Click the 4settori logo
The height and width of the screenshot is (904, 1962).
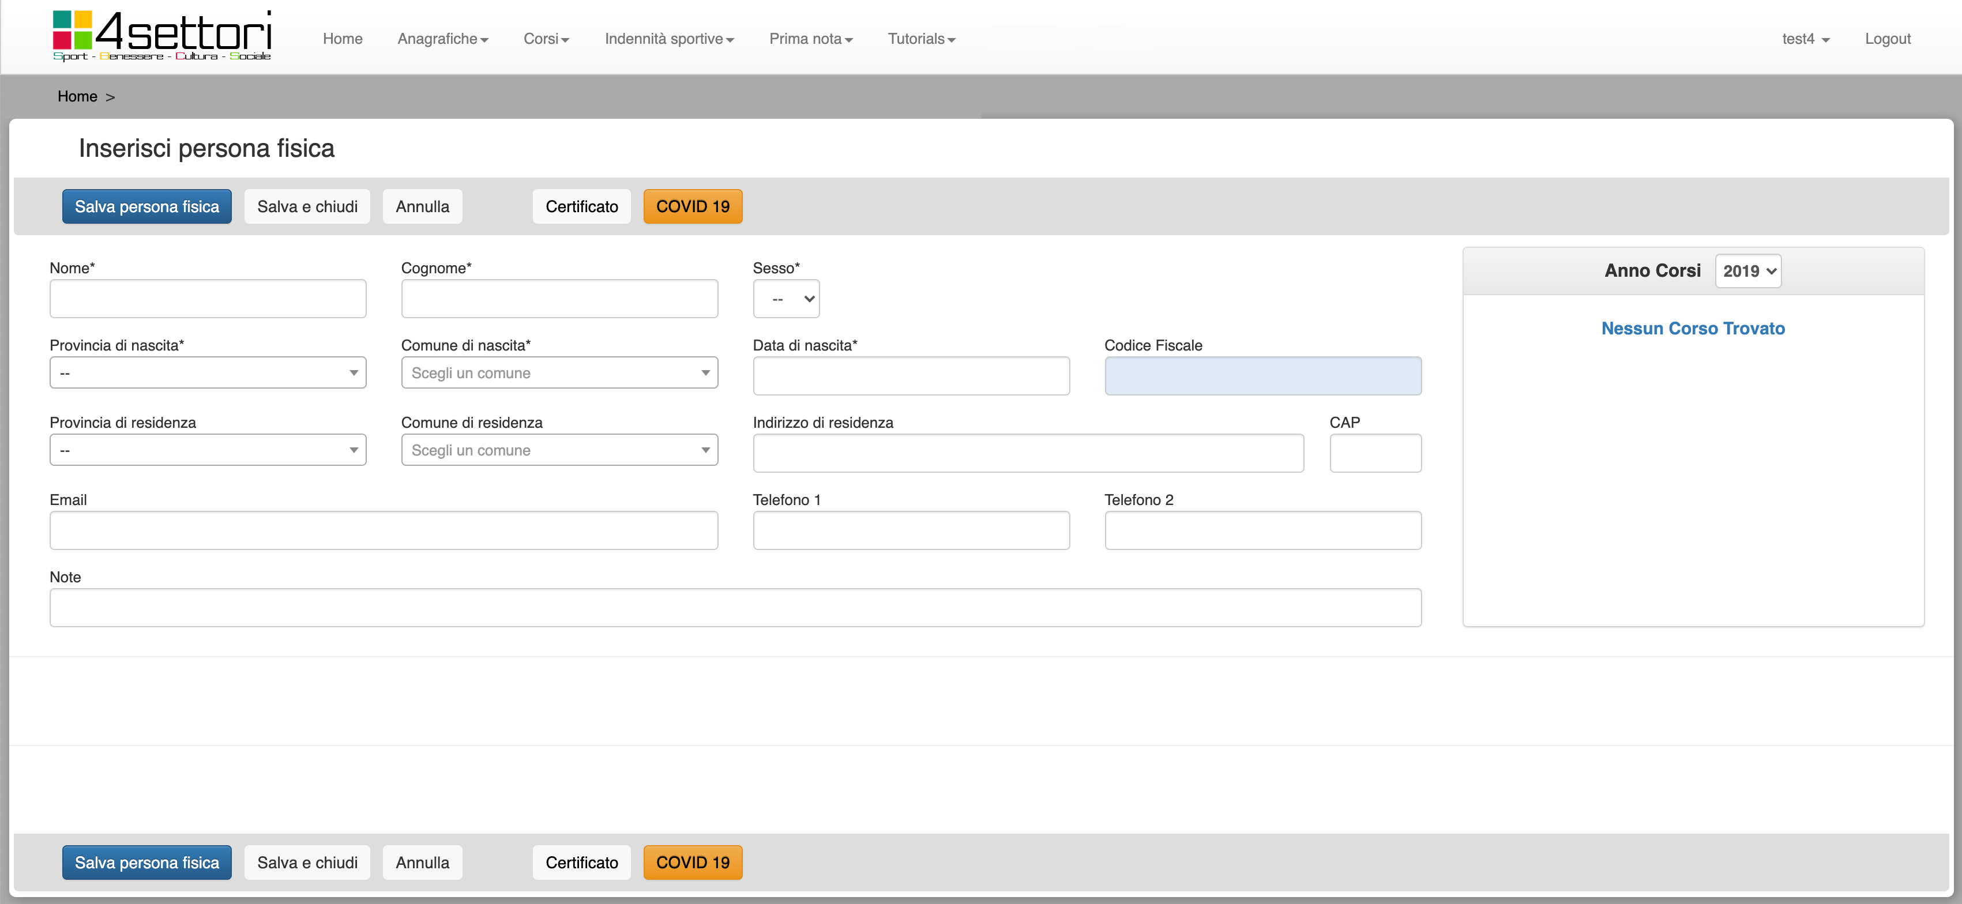click(x=161, y=36)
